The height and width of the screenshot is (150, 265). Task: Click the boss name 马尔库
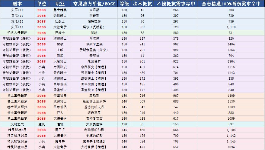tap(94, 38)
